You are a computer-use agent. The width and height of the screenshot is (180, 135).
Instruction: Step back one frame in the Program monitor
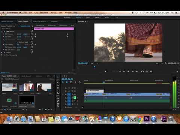pos(124,71)
